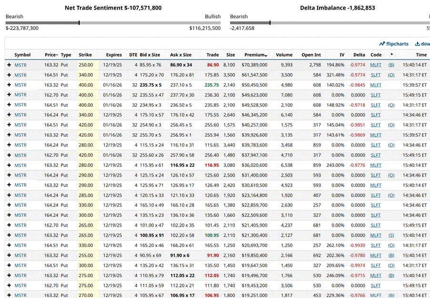Sort by the Price column header
Image resolution: width=430 pixels, height=298 pixels.
tap(51, 55)
